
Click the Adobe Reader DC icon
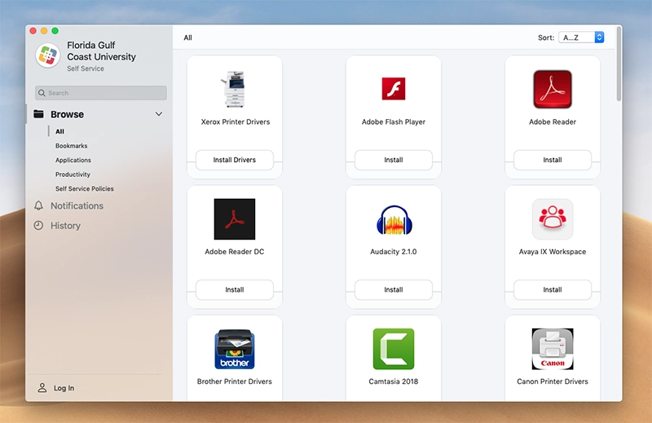(x=235, y=219)
